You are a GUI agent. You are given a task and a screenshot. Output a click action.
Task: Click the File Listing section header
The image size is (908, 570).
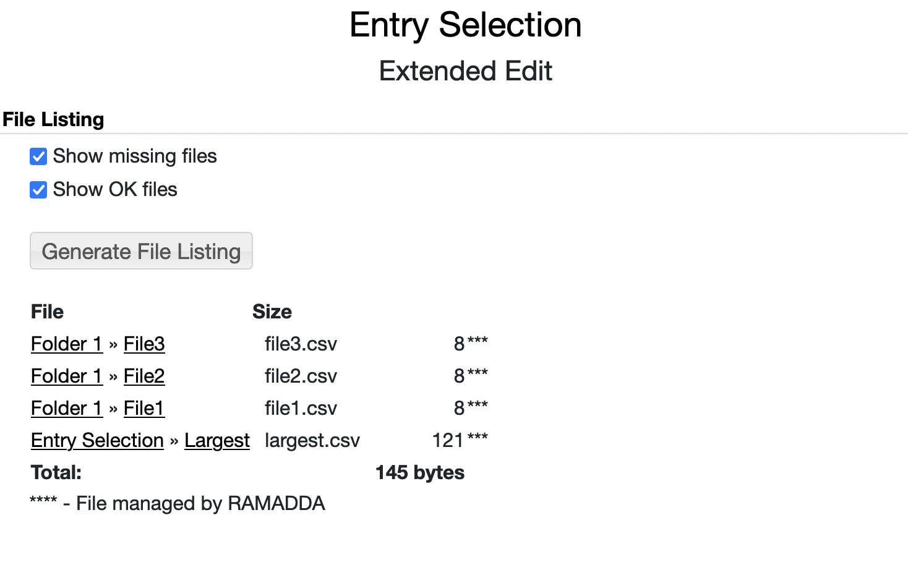53,119
